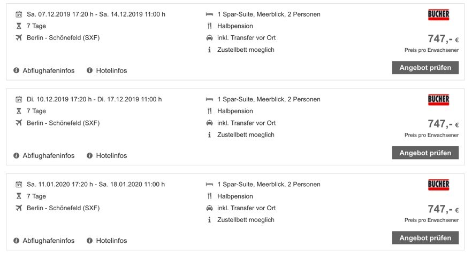Click the hourglass icon in the second offer
This screenshot has width=472, height=254.
[x=19, y=111]
